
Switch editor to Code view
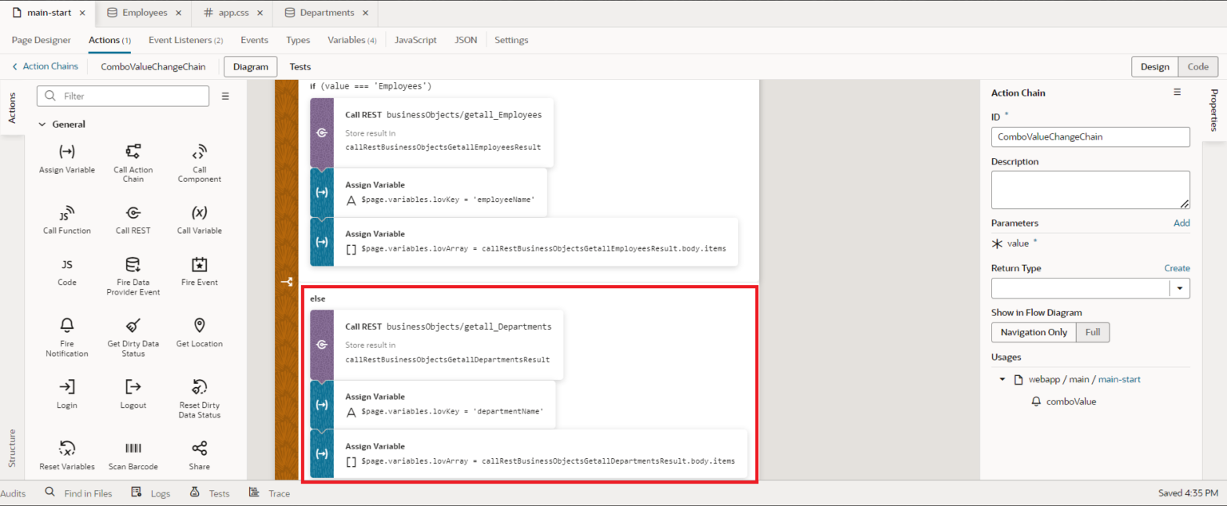(1197, 67)
